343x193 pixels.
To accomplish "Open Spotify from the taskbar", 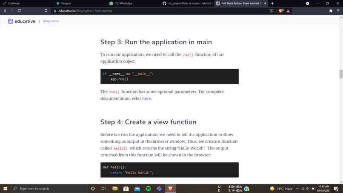I will point(149,188).
